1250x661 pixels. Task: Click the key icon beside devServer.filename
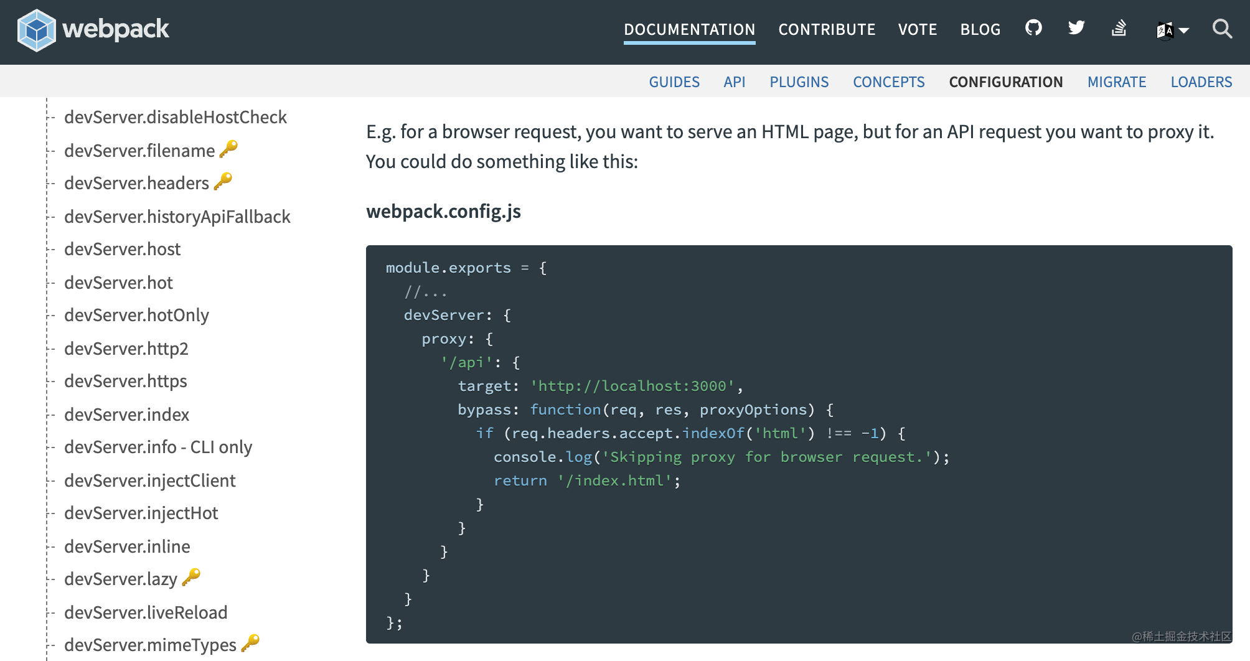(228, 148)
